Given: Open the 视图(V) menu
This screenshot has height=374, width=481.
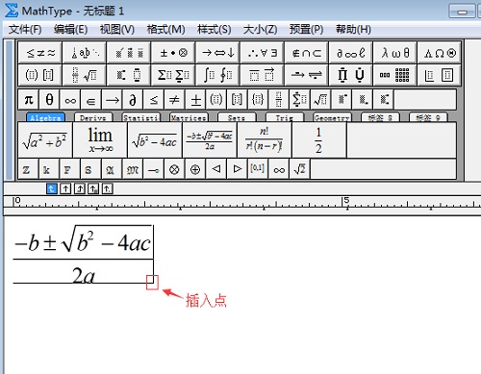Looking at the screenshot, I should click(116, 30).
